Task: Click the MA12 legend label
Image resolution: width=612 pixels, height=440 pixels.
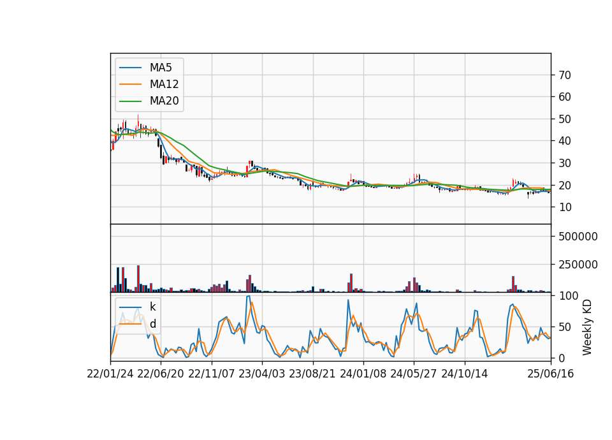Action: (164, 84)
